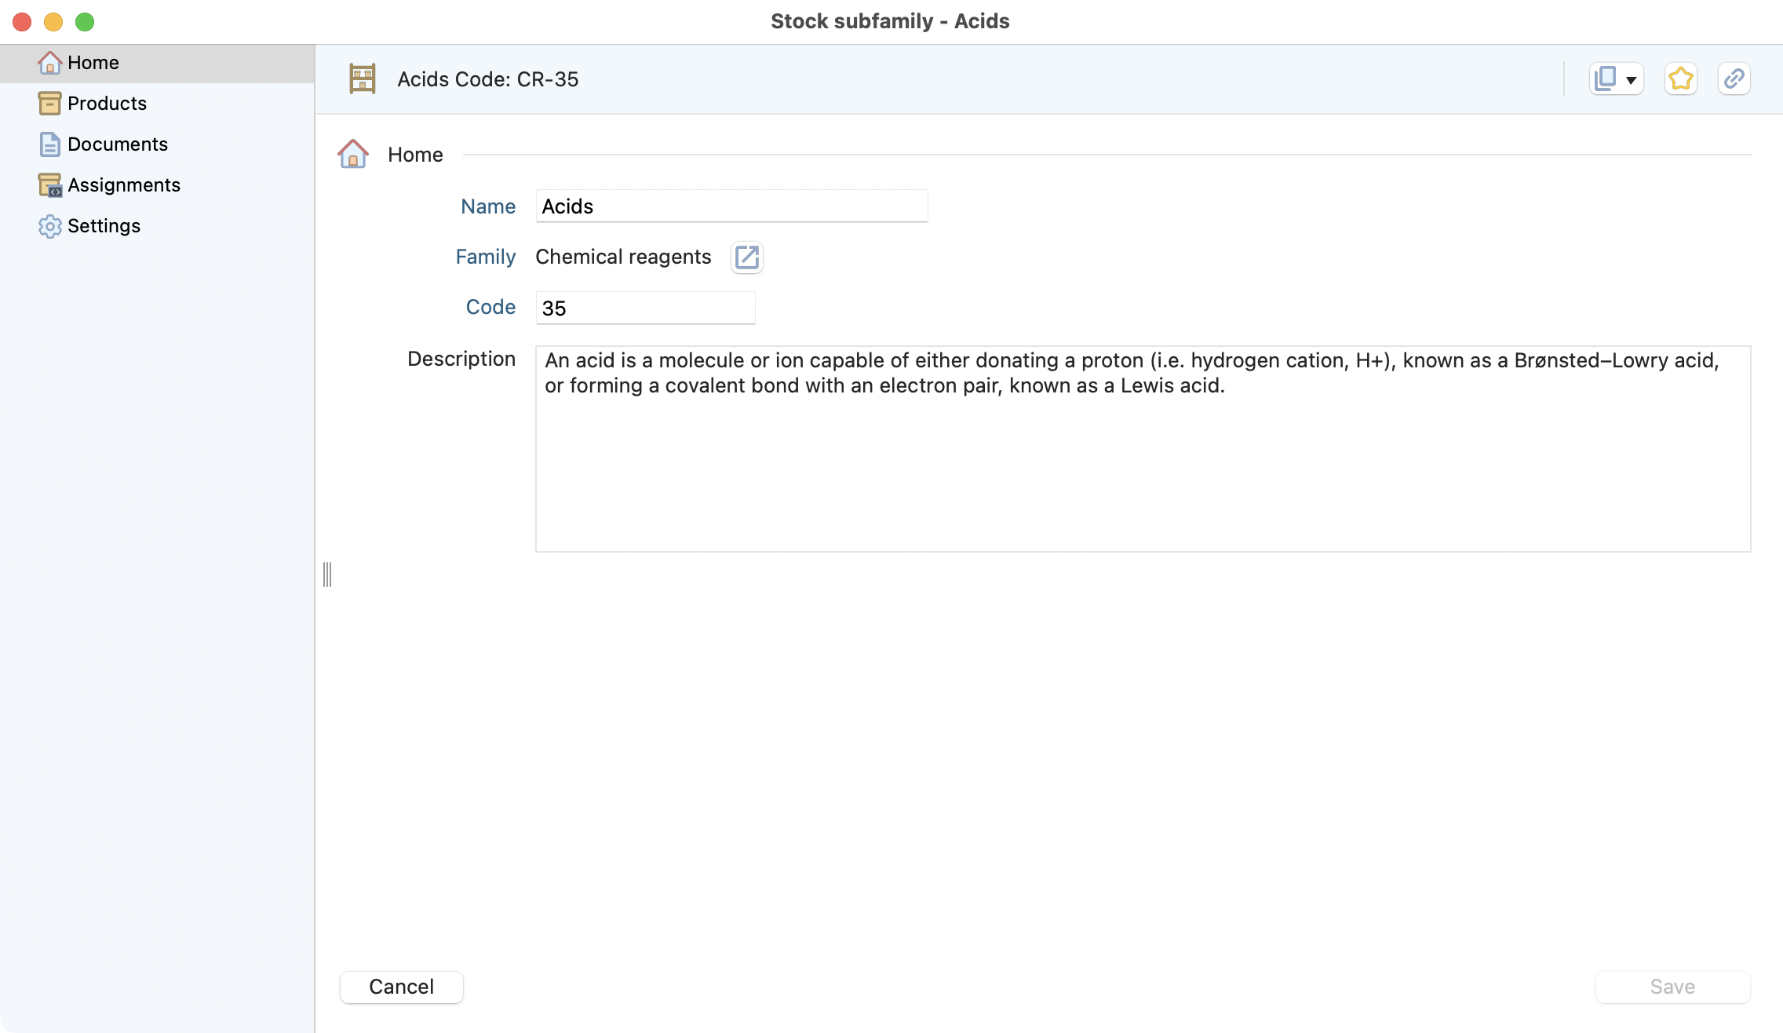This screenshot has width=1783, height=1033.
Task: Click the sidebar splitter handle
Action: [327, 574]
